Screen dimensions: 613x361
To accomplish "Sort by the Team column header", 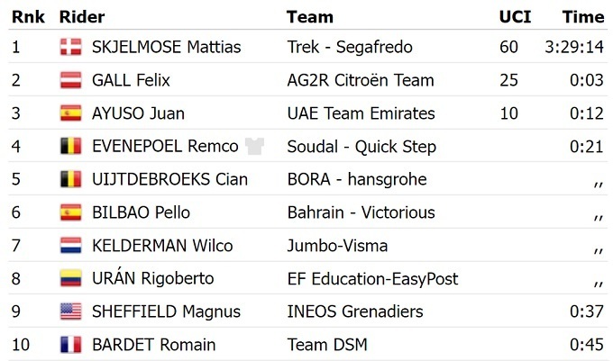I will [309, 17].
